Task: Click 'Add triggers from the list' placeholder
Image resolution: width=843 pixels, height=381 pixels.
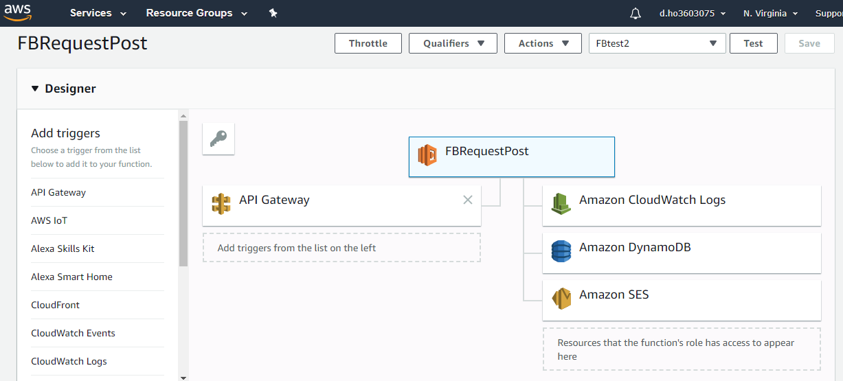Action: (x=341, y=248)
